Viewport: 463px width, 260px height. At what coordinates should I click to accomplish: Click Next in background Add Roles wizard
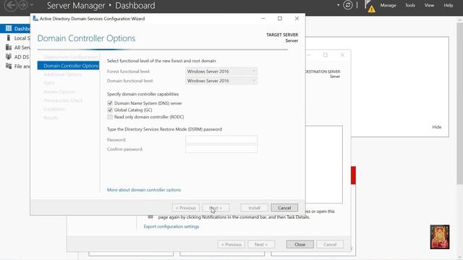[x=261, y=244]
